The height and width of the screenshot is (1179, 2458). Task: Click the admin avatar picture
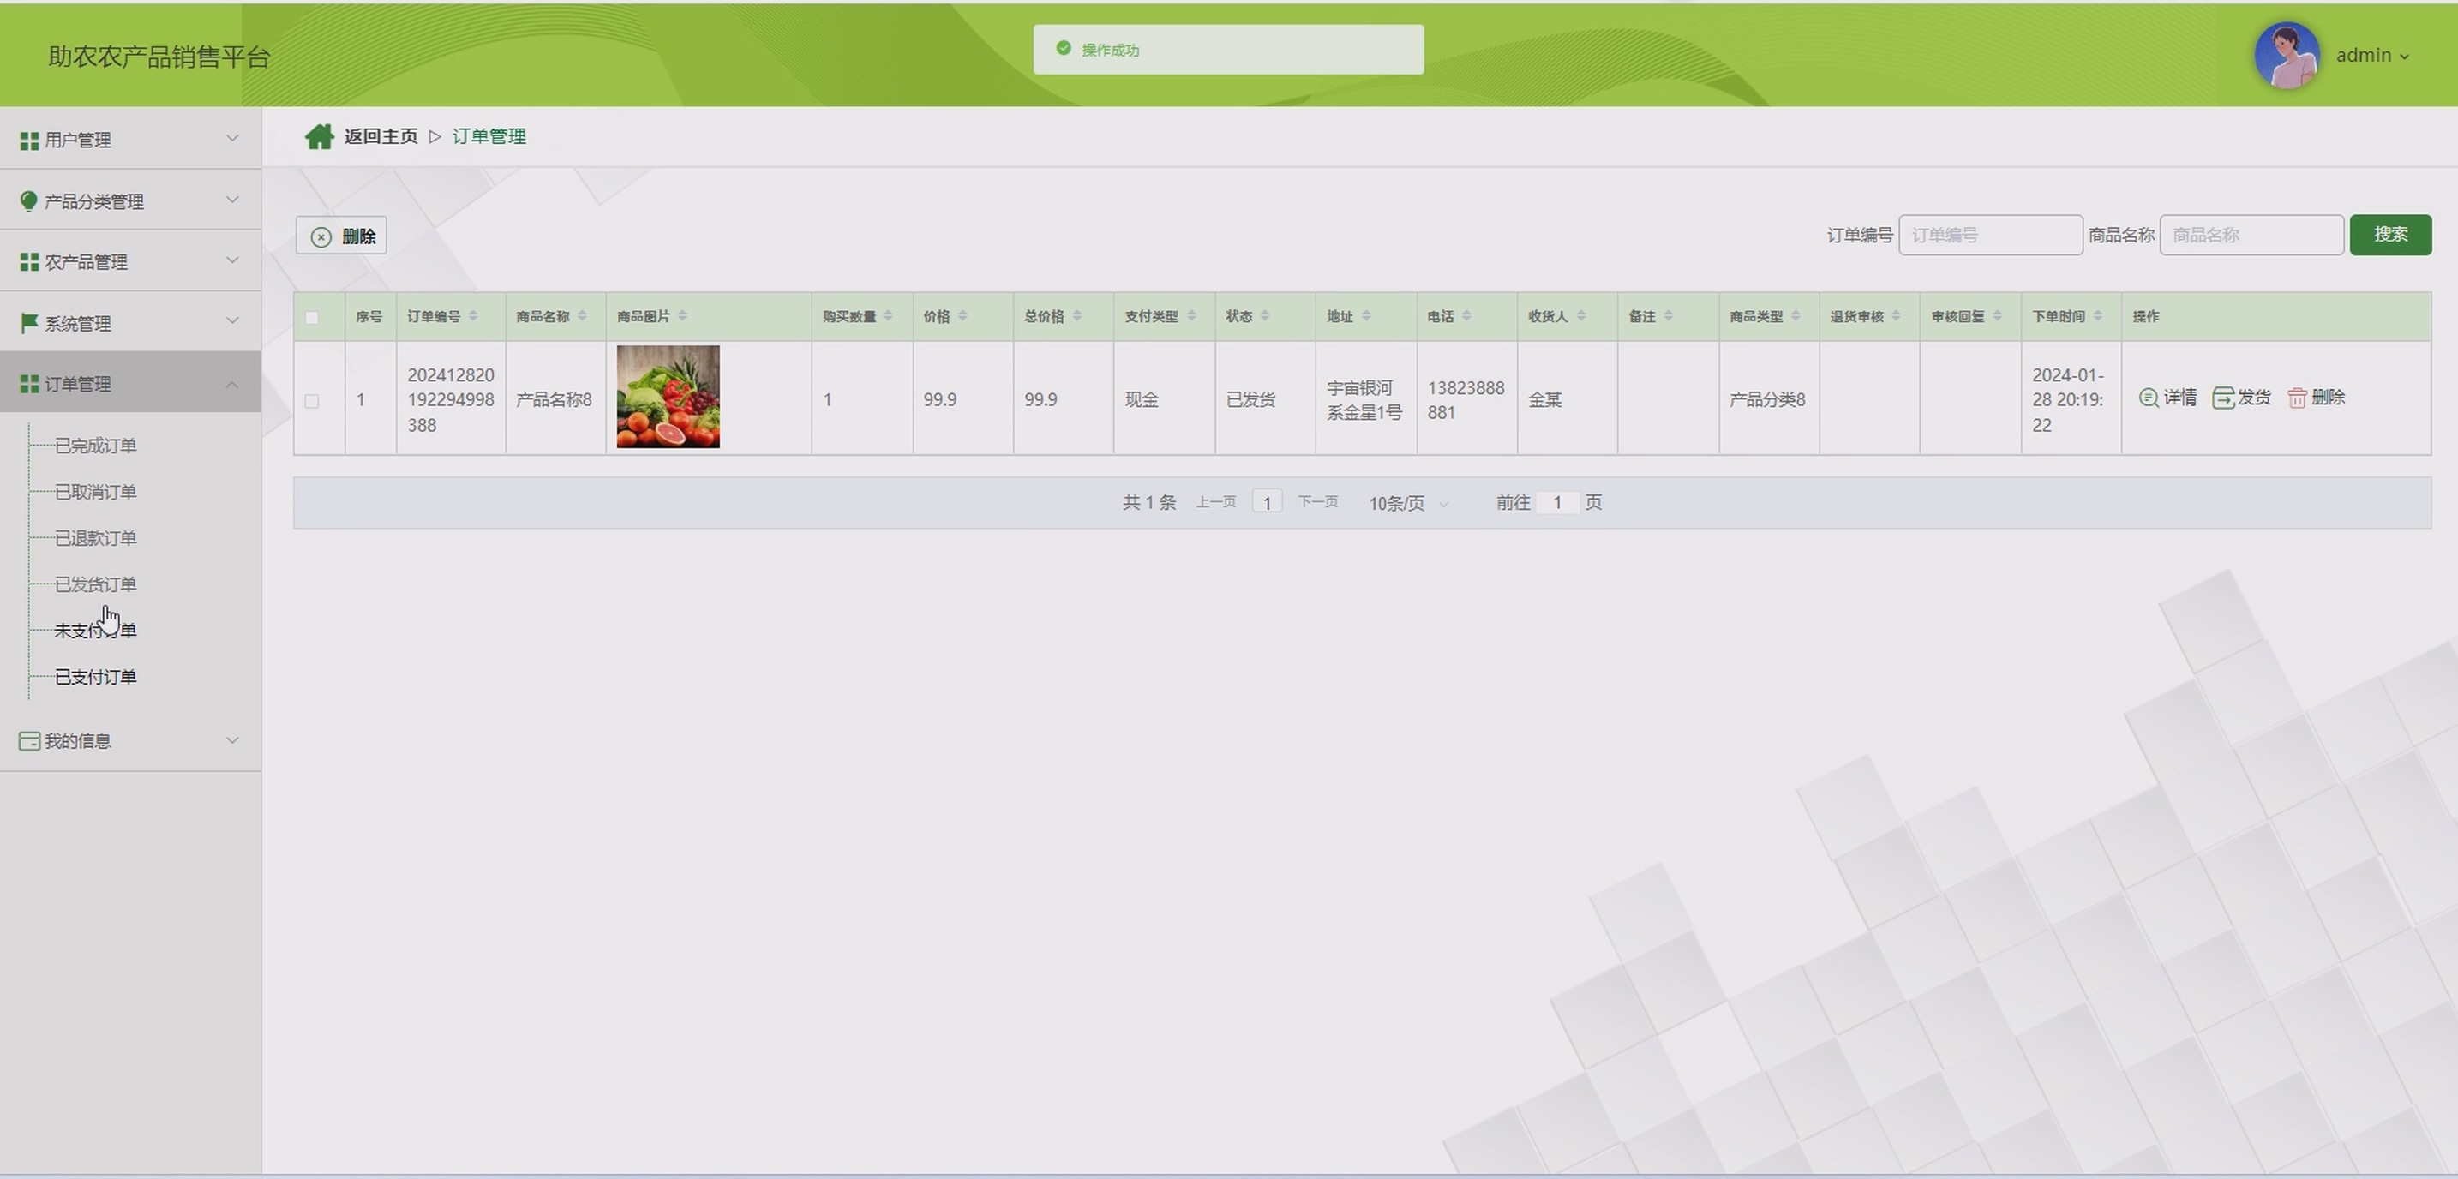coord(2287,56)
